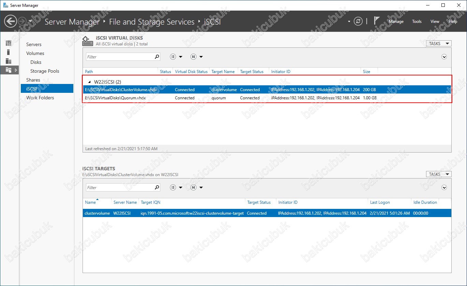
Task: Open TASKS dropdown for iSCSI Targets
Action: (439, 174)
